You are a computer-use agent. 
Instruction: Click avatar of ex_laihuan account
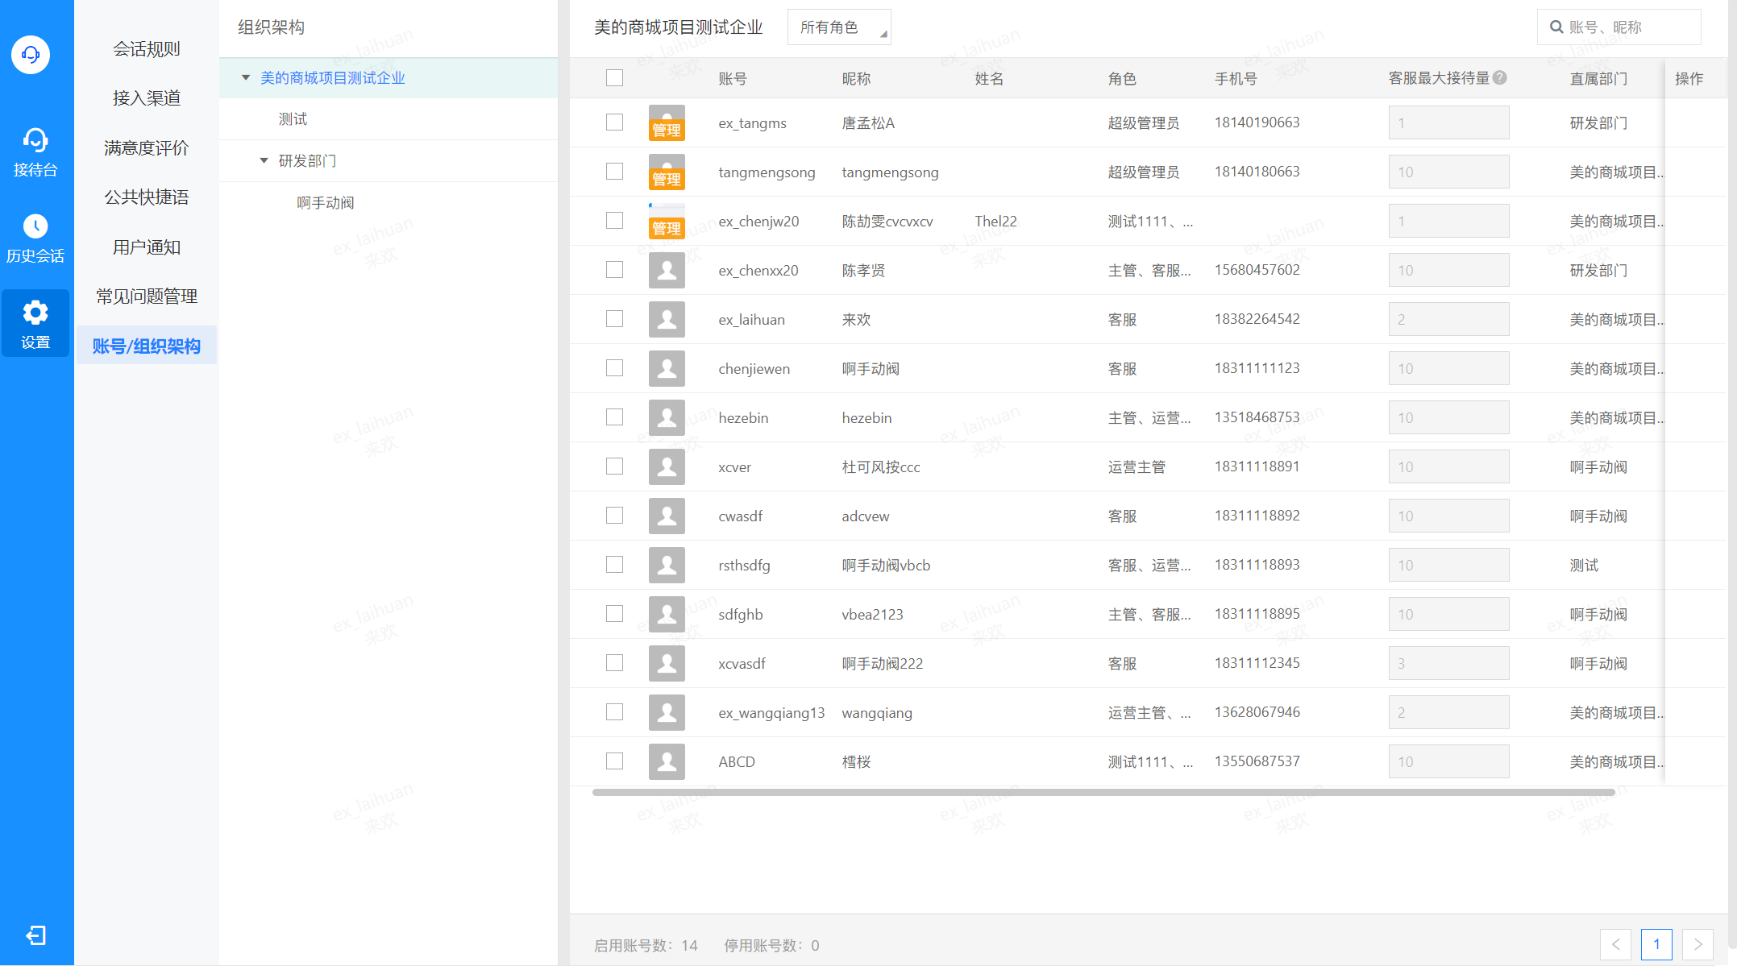tap(667, 320)
